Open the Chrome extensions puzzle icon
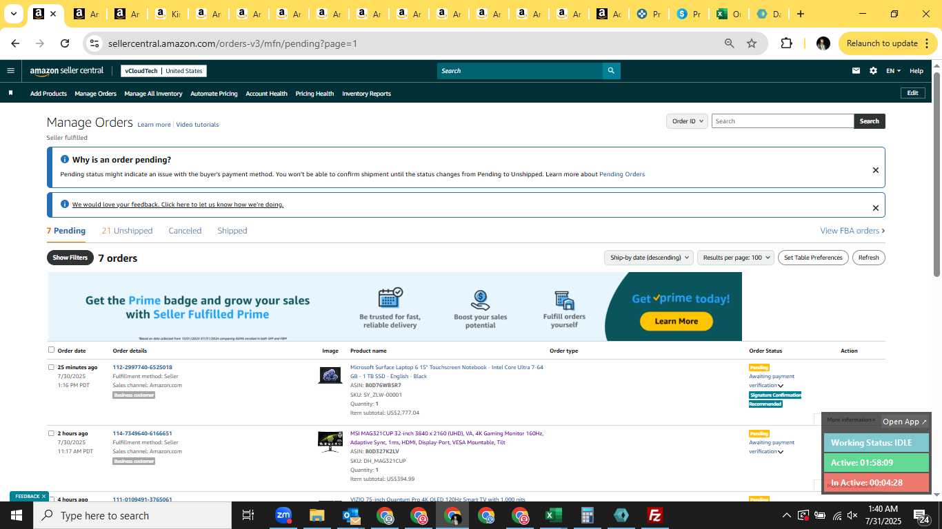942x529 pixels. 786,43
